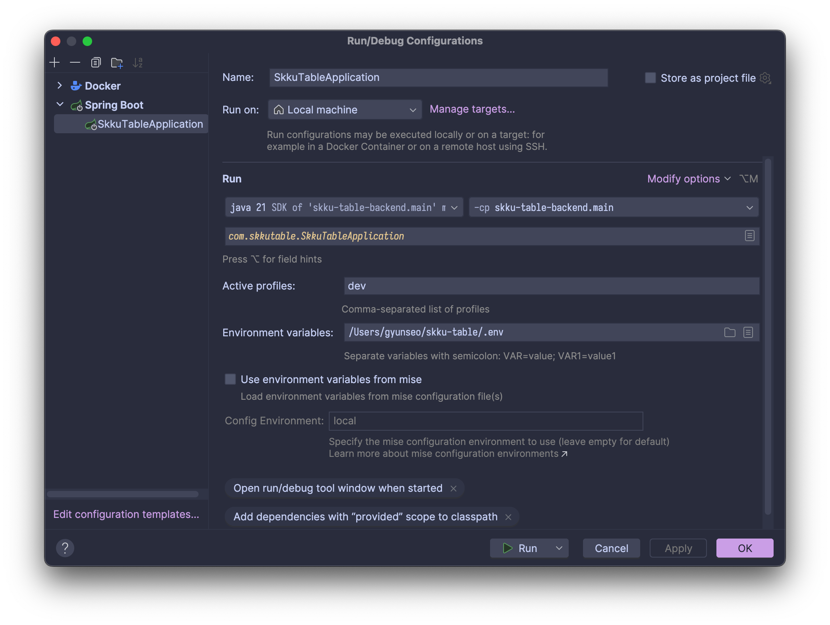
Task: Enable Store as project file checkbox
Action: (650, 78)
